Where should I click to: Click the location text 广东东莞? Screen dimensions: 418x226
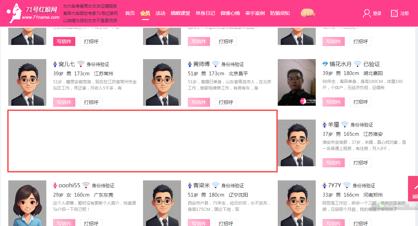point(104,195)
